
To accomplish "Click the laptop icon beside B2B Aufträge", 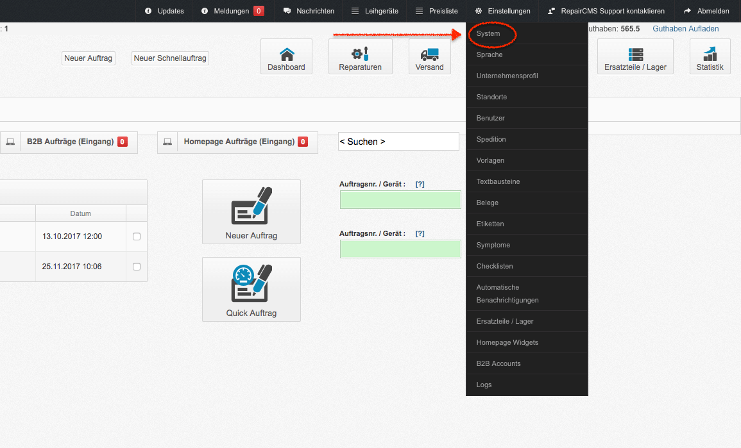I will [x=10, y=142].
